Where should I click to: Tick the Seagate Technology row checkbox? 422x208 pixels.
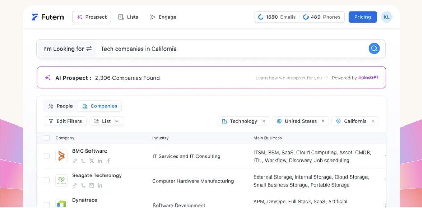tap(47, 181)
